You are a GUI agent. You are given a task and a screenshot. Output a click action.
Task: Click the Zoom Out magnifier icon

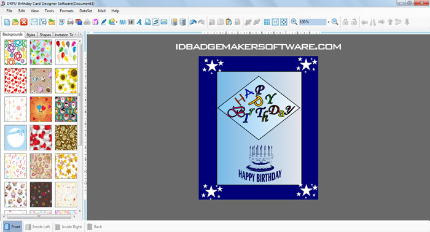[x=335, y=22]
